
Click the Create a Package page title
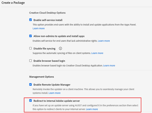pos(13,3)
